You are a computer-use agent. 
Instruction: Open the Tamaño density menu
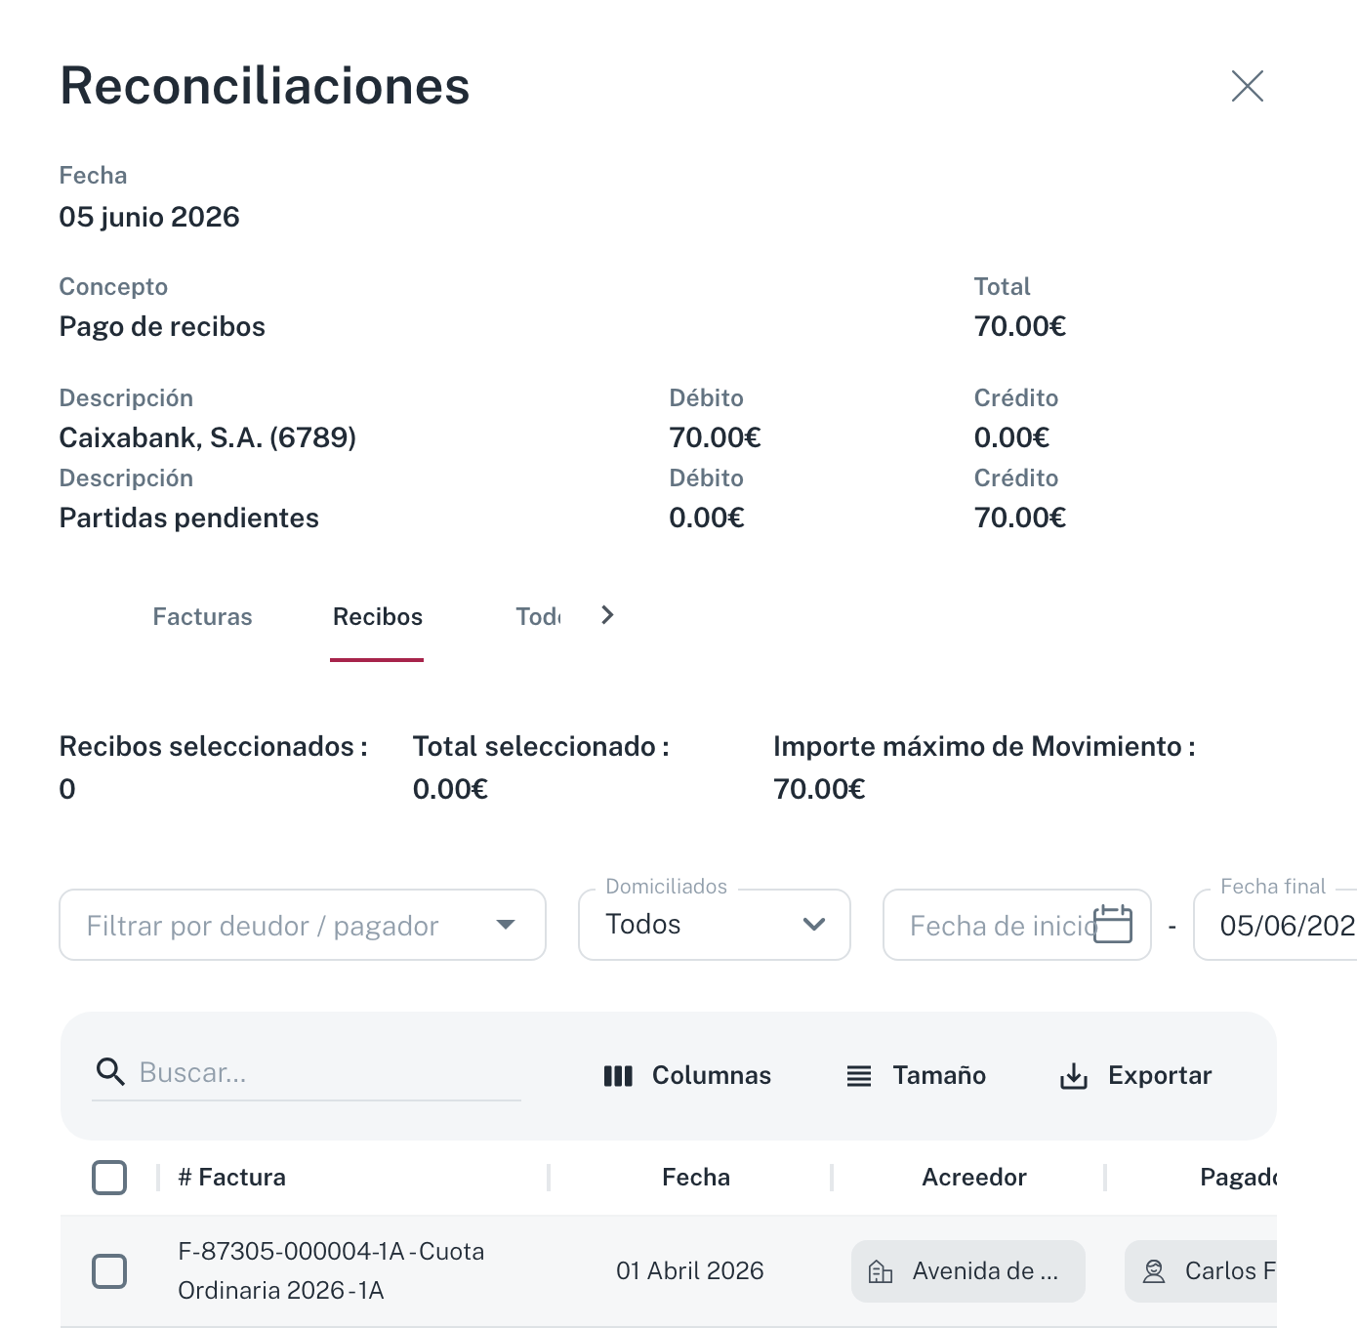(916, 1075)
